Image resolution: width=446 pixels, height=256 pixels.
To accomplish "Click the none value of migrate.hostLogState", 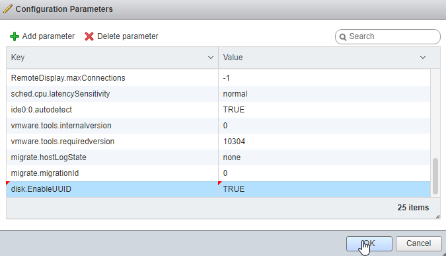I will 231,157.
